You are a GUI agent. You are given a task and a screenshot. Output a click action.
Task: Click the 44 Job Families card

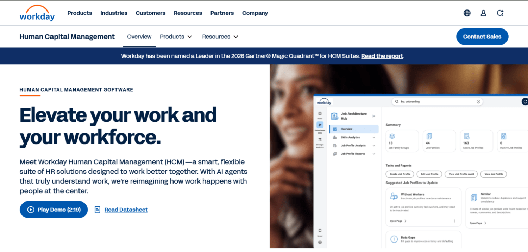pyautogui.click(x=440, y=141)
